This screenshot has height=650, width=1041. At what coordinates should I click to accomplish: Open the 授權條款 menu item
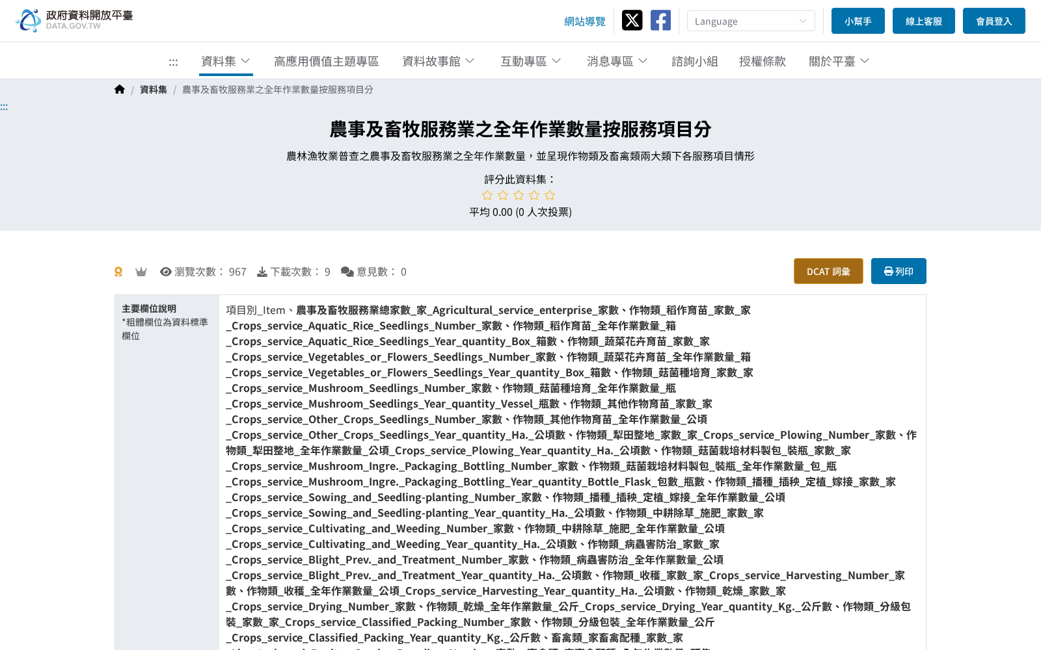763,61
